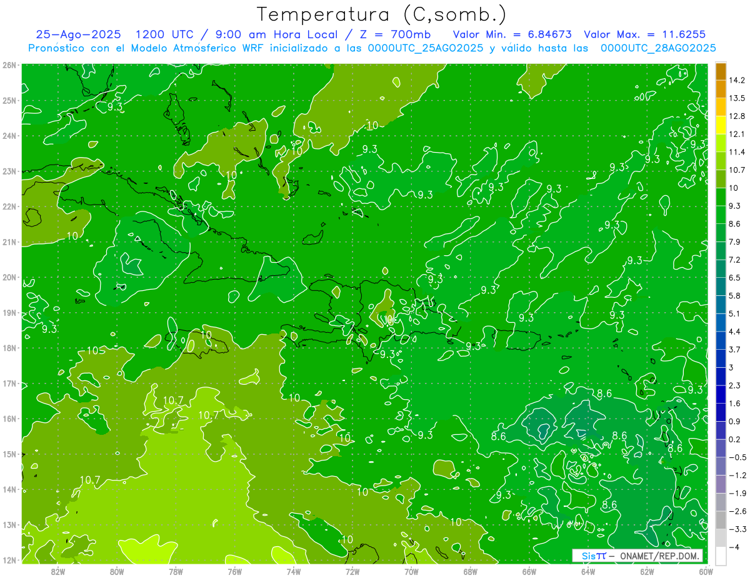
Task: Click the '0.2' color bar label
Action: pyautogui.click(x=734, y=439)
